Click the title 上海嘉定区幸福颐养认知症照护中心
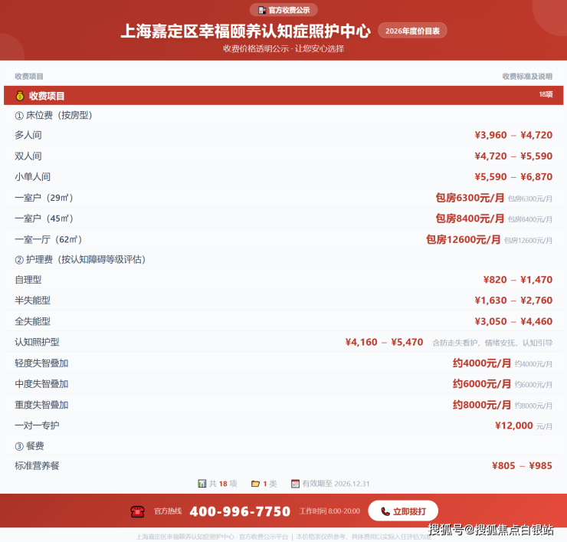The image size is (567, 542). point(245,31)
